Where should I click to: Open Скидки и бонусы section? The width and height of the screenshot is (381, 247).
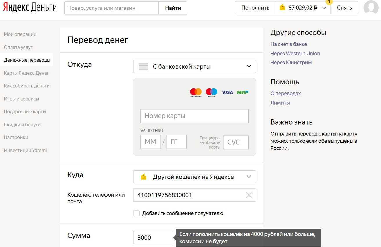coord(23,125)
